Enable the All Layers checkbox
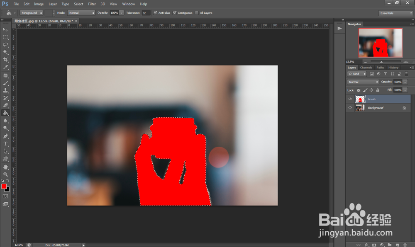 coord(197,13)
